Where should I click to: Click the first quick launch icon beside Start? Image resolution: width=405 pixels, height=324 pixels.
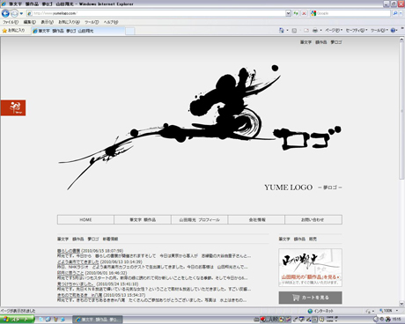[41, 320]
